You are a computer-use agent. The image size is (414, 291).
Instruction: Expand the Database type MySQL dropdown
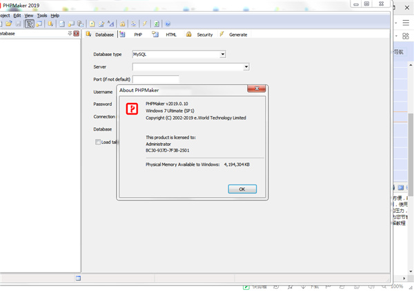[x=223, y=54]
